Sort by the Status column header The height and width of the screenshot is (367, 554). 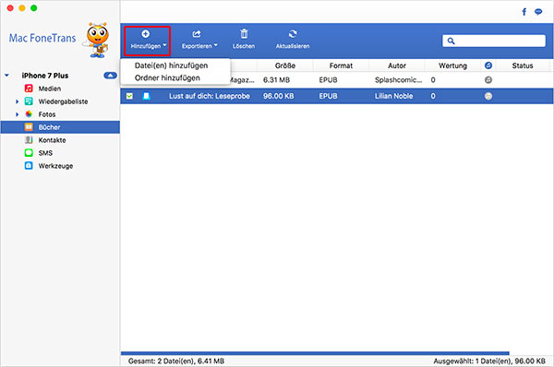tap(523, 65)
